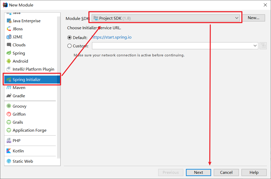This screenshot has height=179, width=271.
Task: Cancel the New Module dialog
Action: point(226,173)
